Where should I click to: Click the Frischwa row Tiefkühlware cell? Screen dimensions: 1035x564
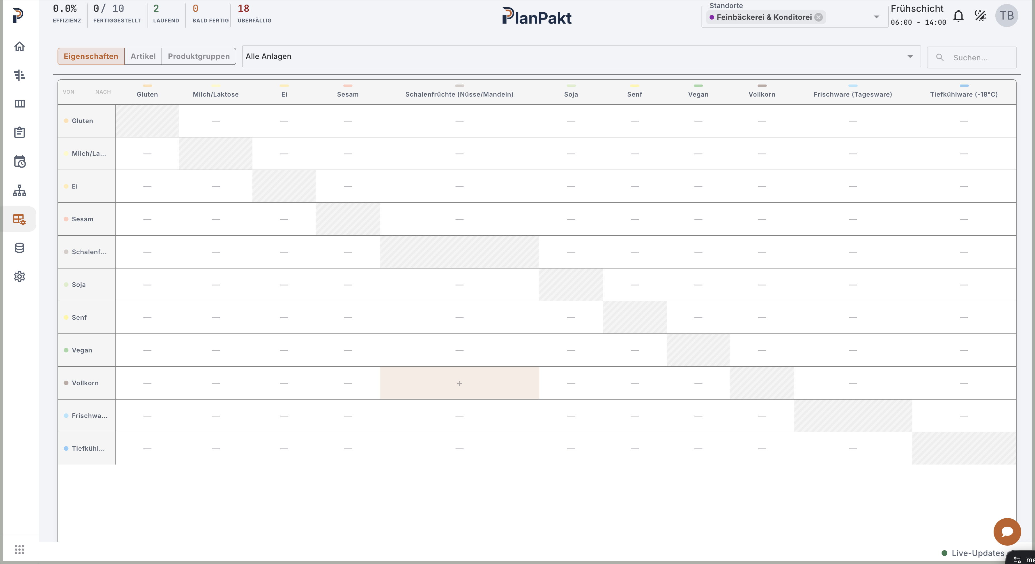click(x=964, y=416)
